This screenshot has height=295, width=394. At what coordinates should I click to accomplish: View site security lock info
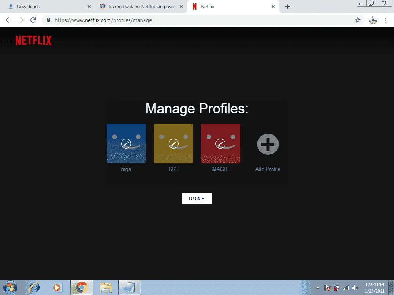coord(48,20)
